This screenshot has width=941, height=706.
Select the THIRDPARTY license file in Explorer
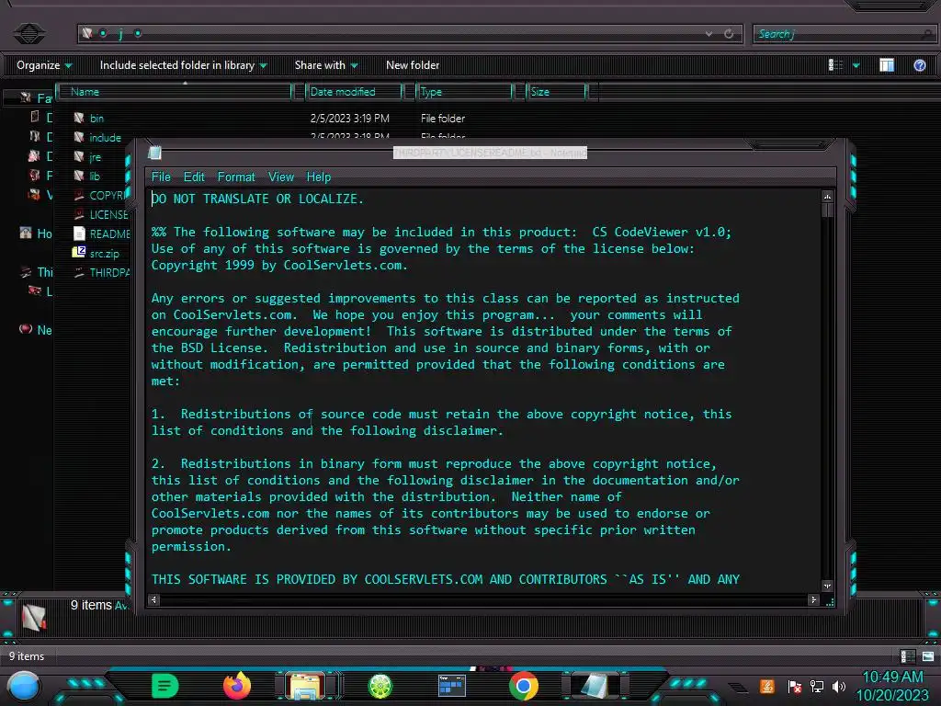click(102, 272)
